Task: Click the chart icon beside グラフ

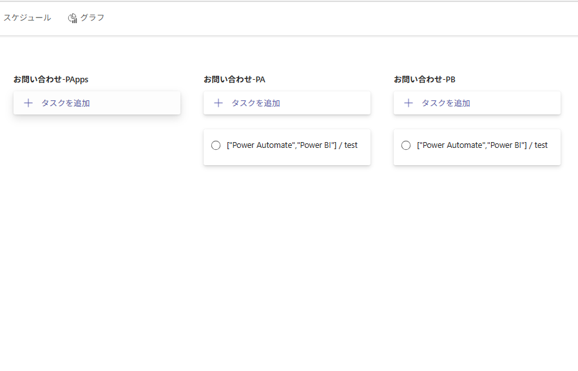Action: [x=73, y=18]
